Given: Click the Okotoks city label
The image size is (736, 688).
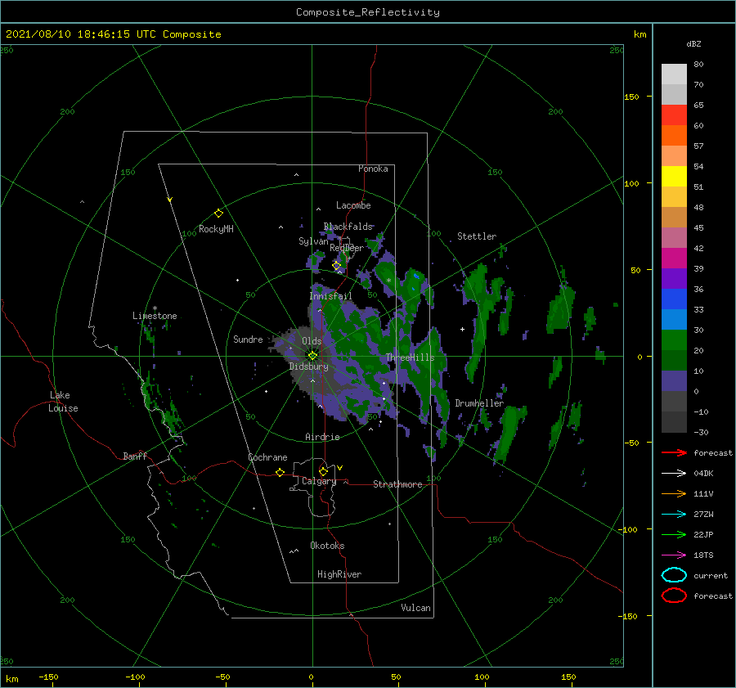Looking at the screenshot, I should pyautogui.click(x=327, y=546).
